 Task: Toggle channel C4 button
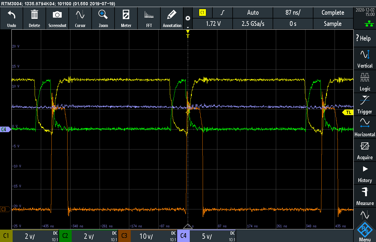[x=183, y=236]
